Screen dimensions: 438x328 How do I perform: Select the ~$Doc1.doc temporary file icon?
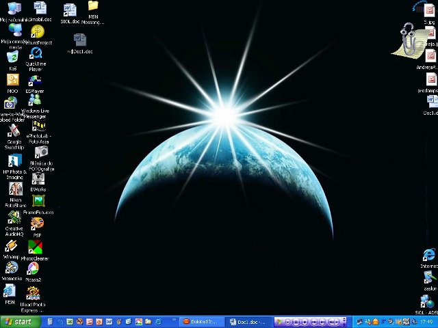point(80,40)
